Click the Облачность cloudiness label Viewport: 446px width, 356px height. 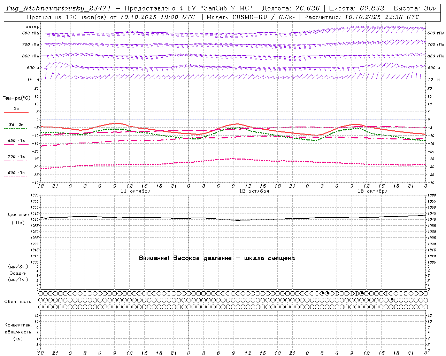(x=18, y=302)
